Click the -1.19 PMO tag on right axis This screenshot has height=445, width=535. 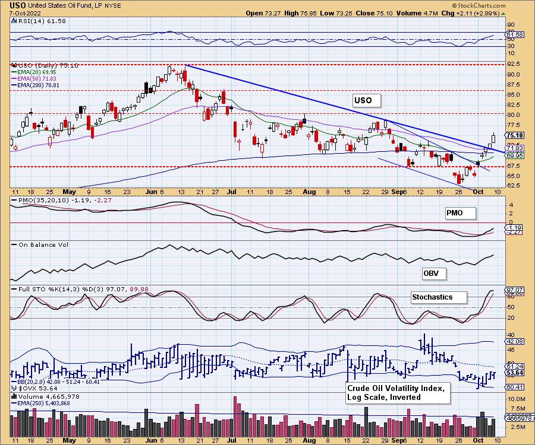pos(513,227)
